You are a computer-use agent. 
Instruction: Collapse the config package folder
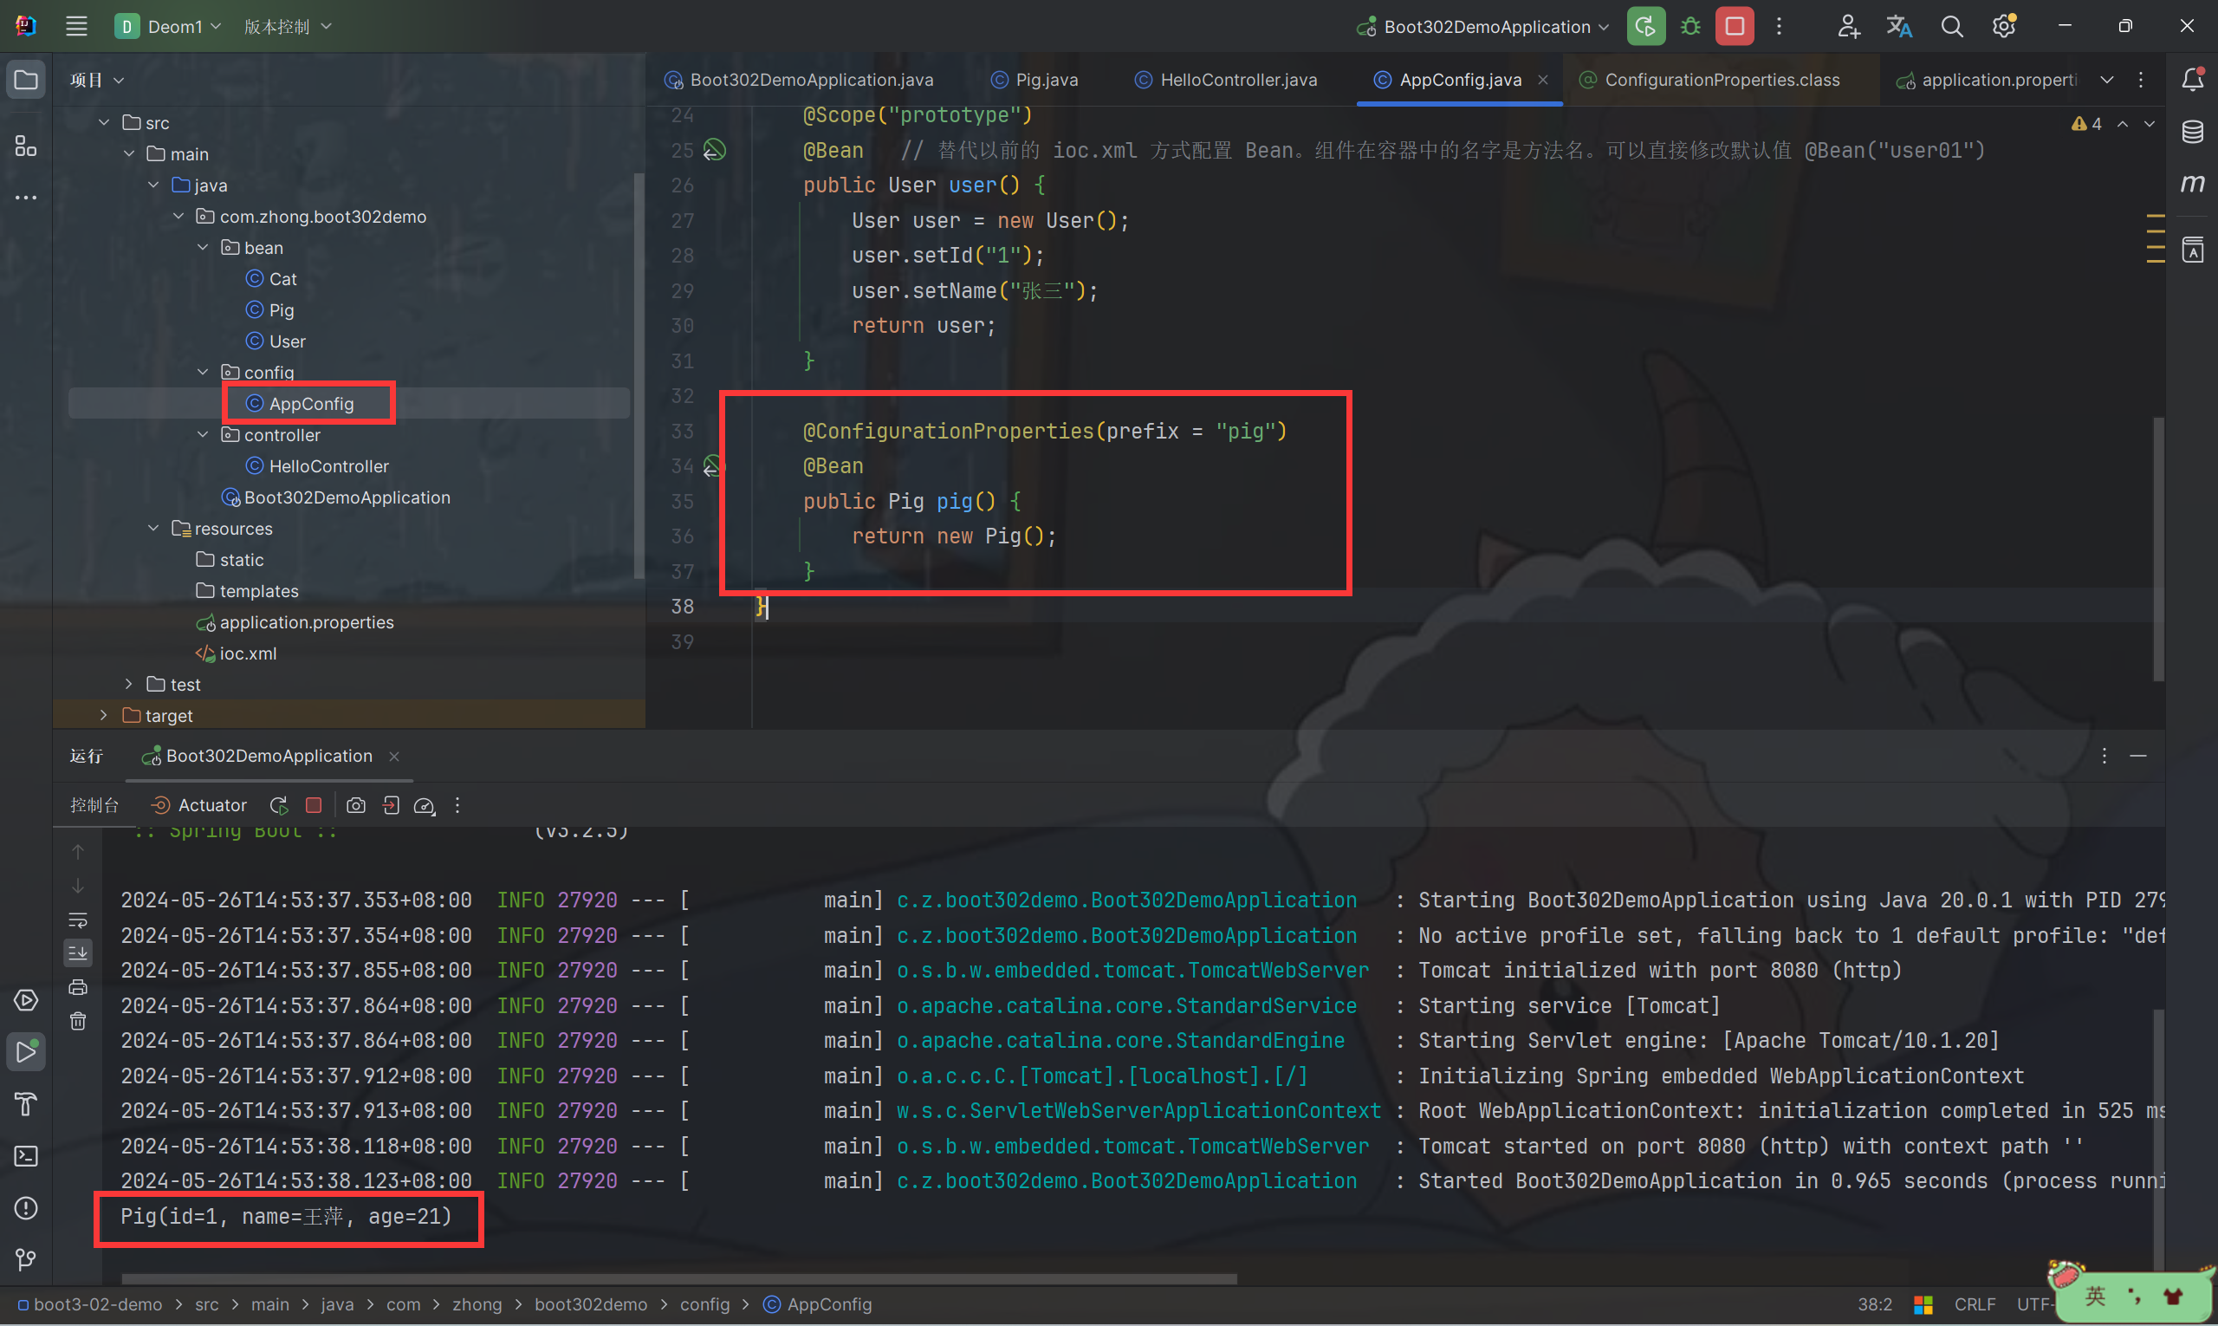tap(203, 372)
